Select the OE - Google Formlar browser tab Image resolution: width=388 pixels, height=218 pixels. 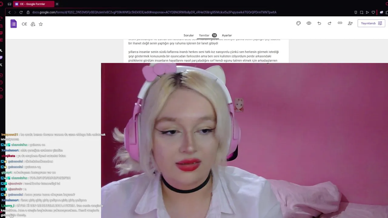point(33,4)
